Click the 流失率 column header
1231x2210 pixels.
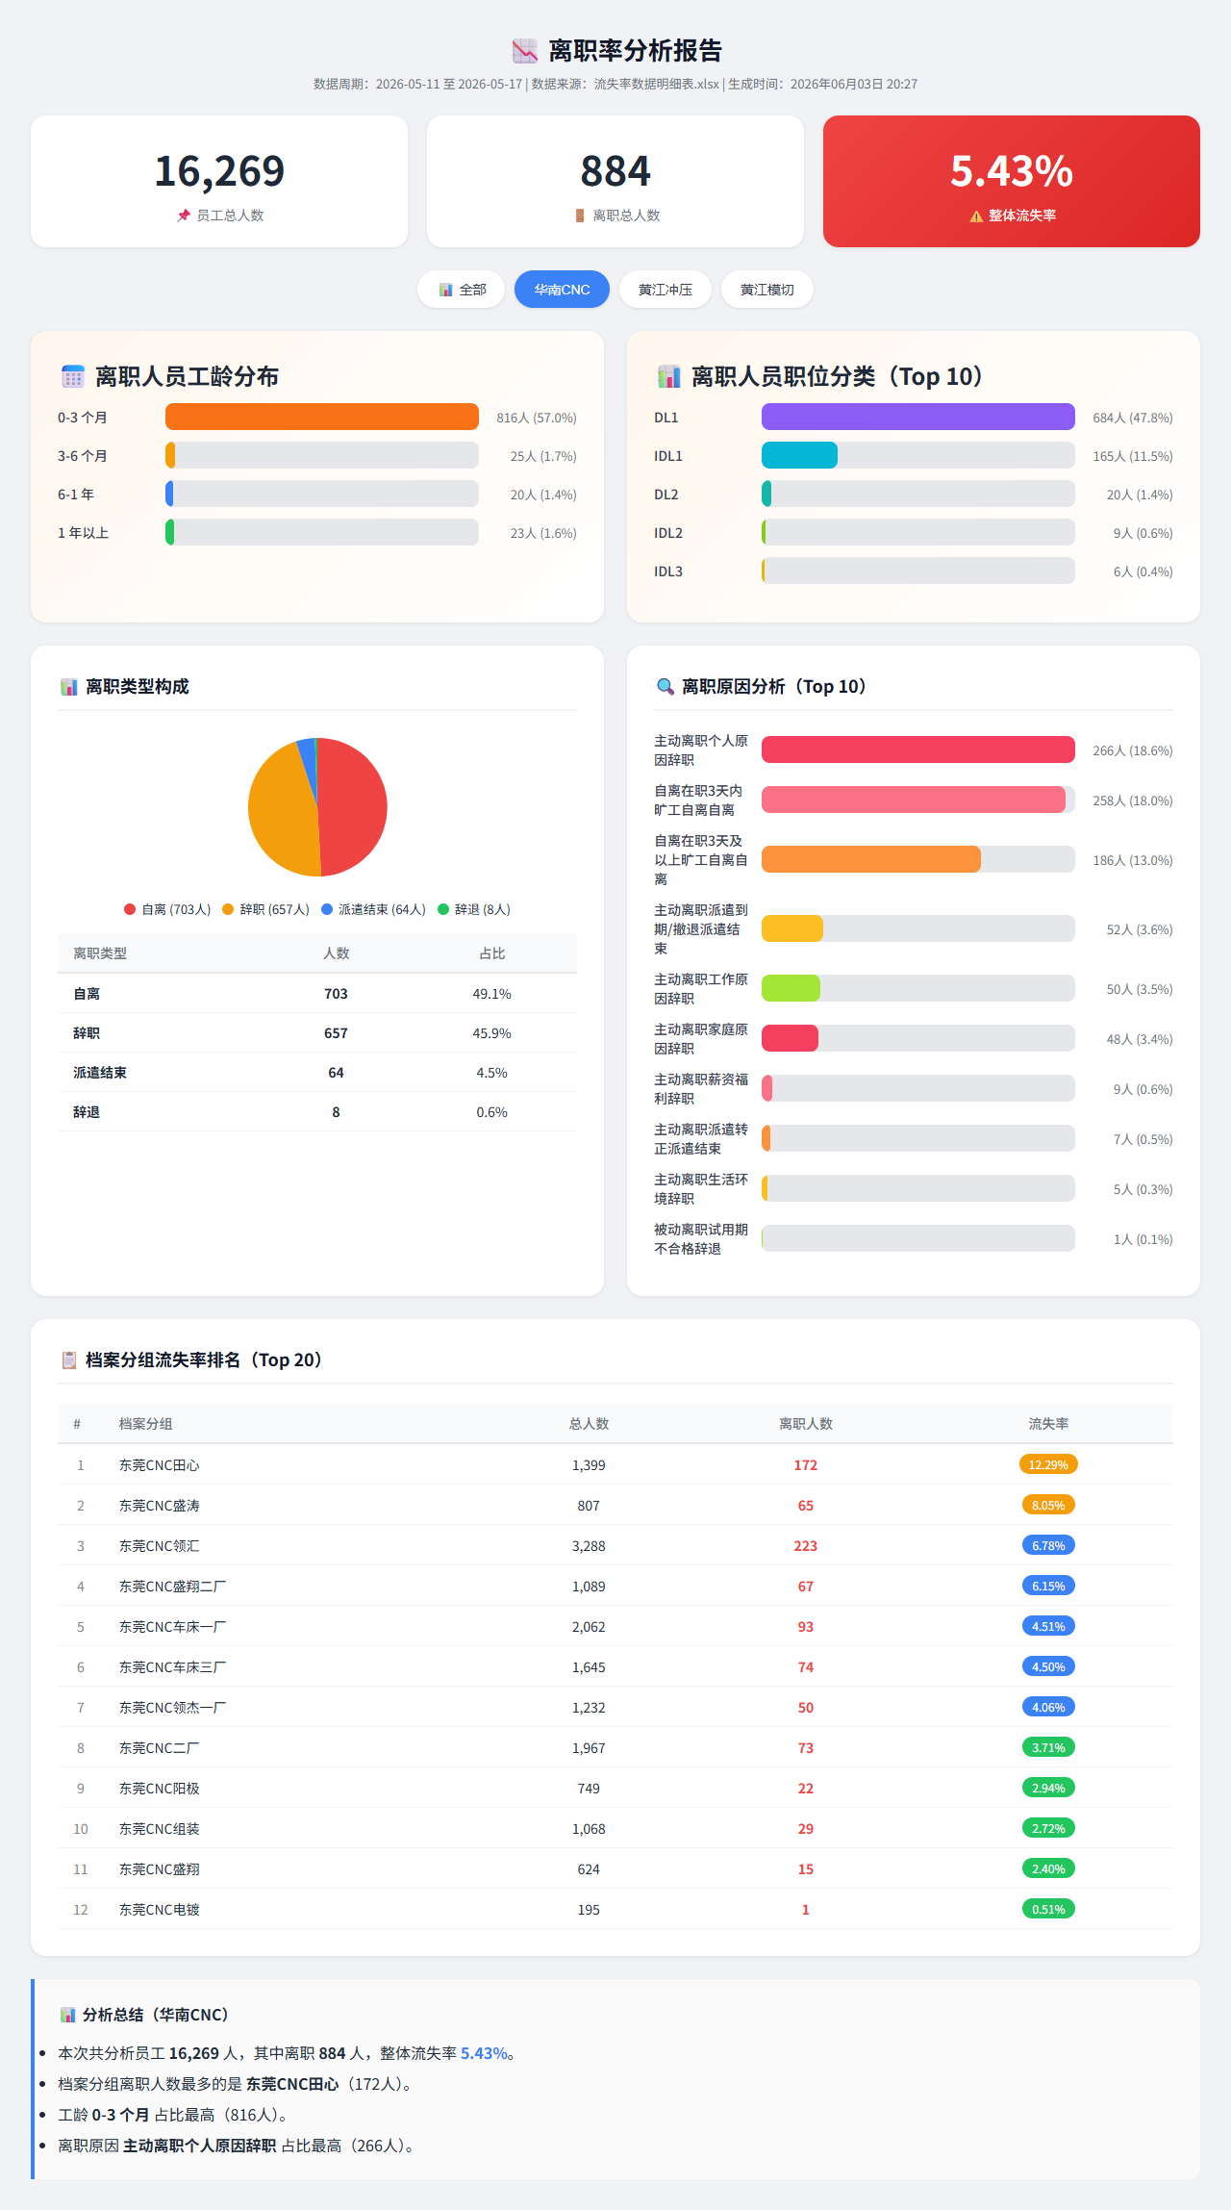coord(1048,1424)
